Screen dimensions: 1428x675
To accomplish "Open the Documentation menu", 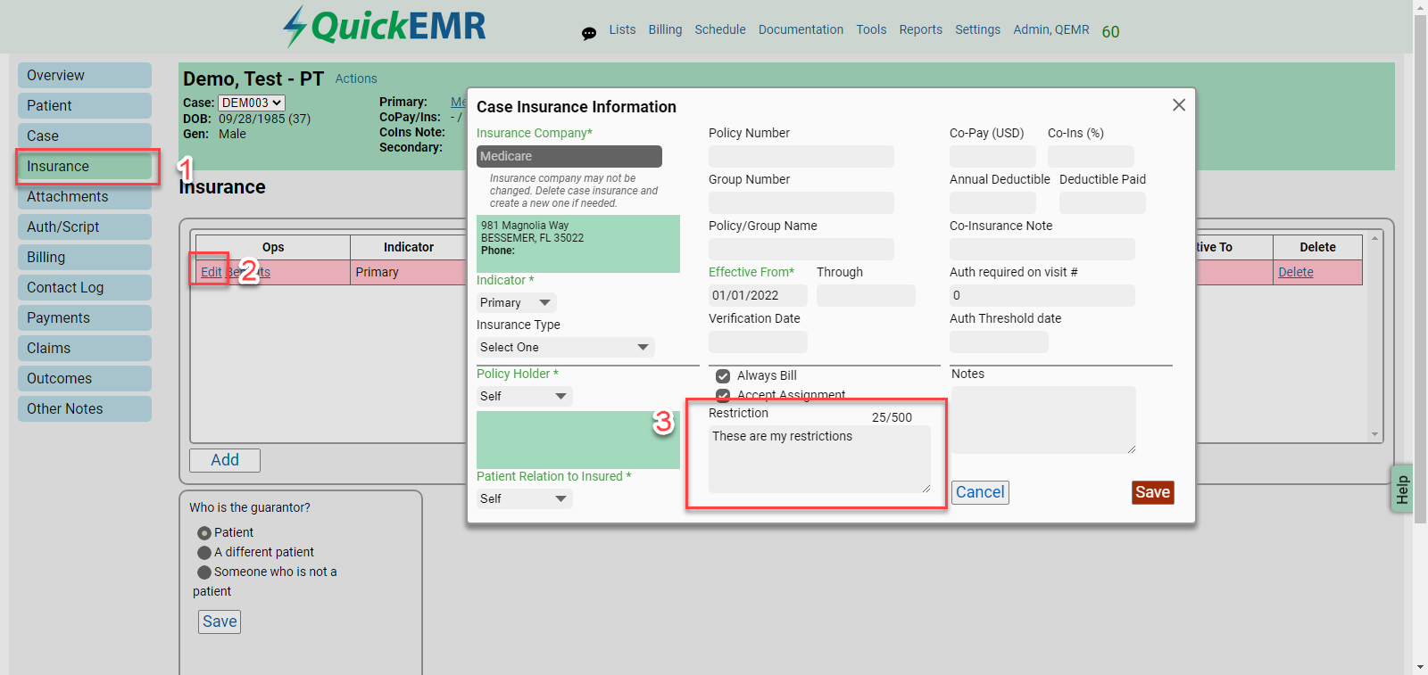I will coord(801,29).
